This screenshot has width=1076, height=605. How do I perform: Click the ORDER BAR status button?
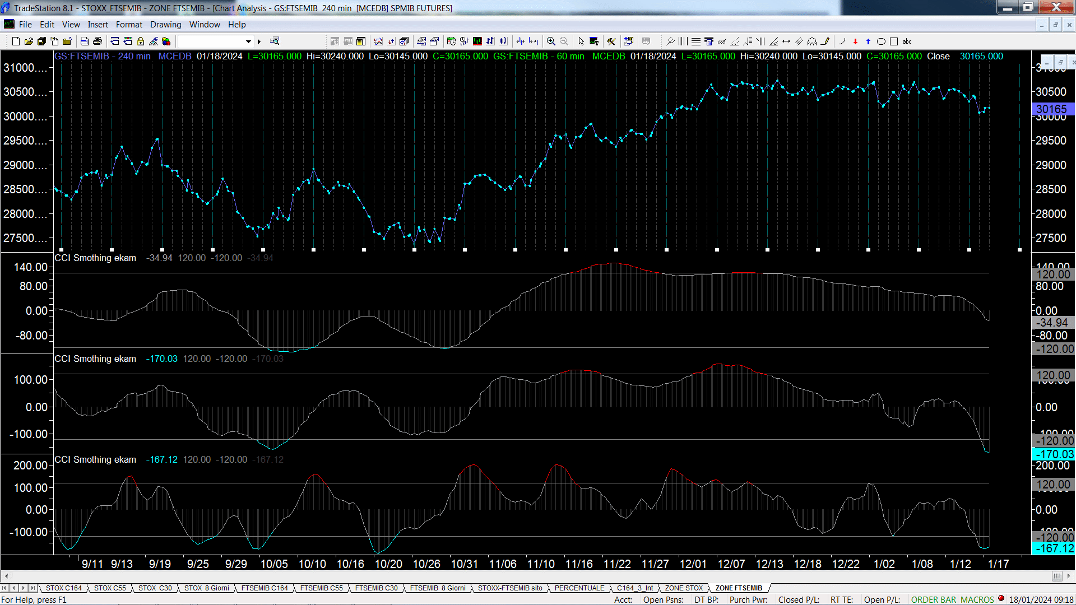pos(934,600)
